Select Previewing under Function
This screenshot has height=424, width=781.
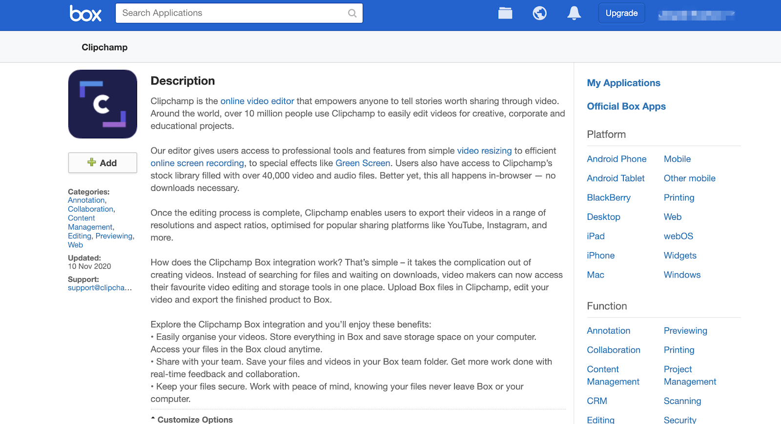[685, 331]
